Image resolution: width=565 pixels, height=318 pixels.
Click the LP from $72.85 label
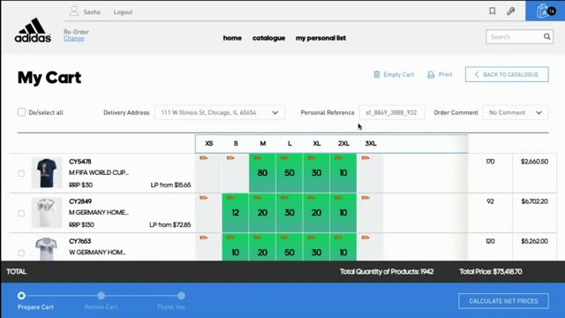(170, 225)
